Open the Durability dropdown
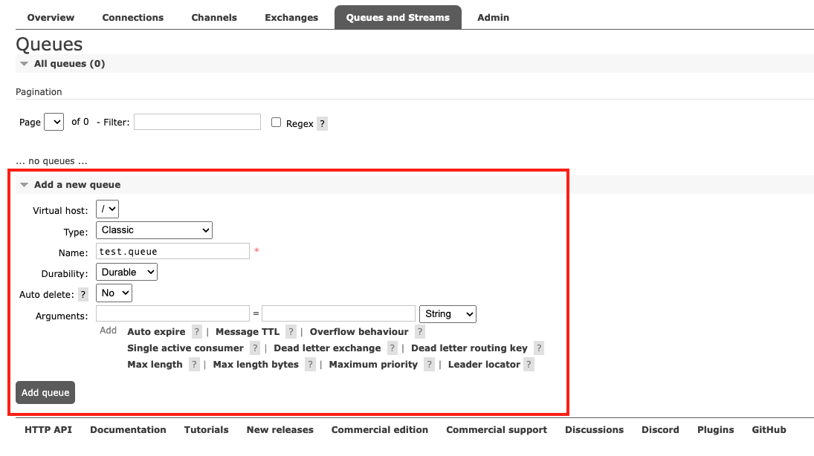This screenshot has height=456, width=814. tap(126, 273)
